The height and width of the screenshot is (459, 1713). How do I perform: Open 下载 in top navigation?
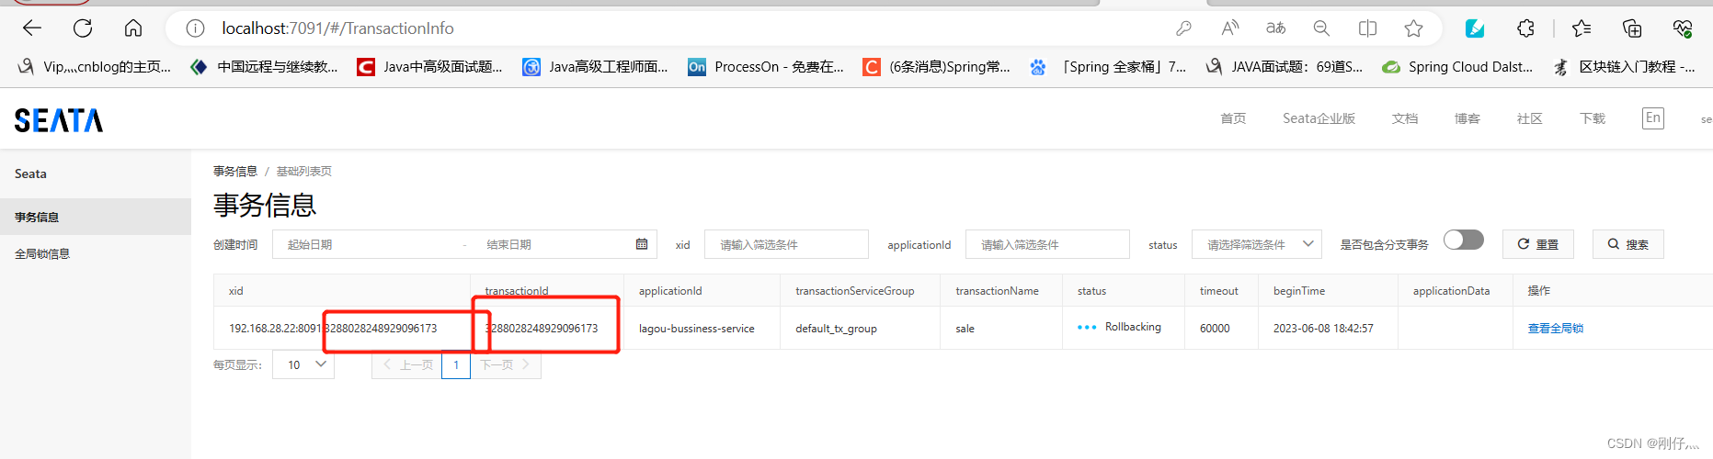click(1593, 118)
